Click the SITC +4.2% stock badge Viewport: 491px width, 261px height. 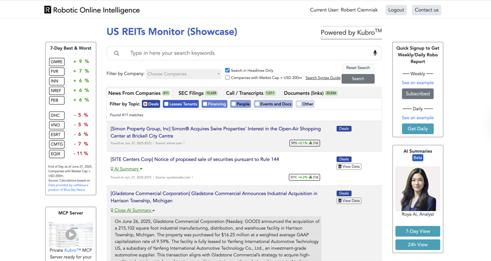[304, 177]
